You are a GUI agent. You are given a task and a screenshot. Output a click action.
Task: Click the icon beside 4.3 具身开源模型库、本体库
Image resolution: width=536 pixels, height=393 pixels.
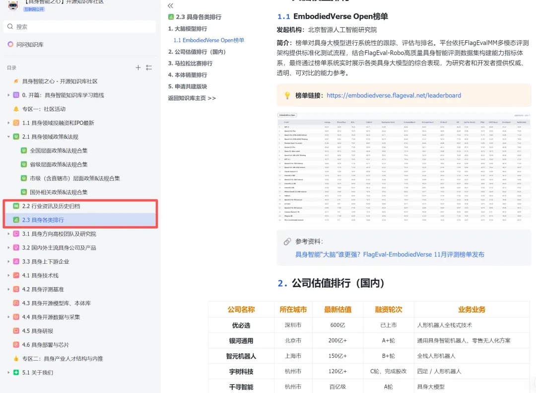pyautogui.click(x=16, y=303)
